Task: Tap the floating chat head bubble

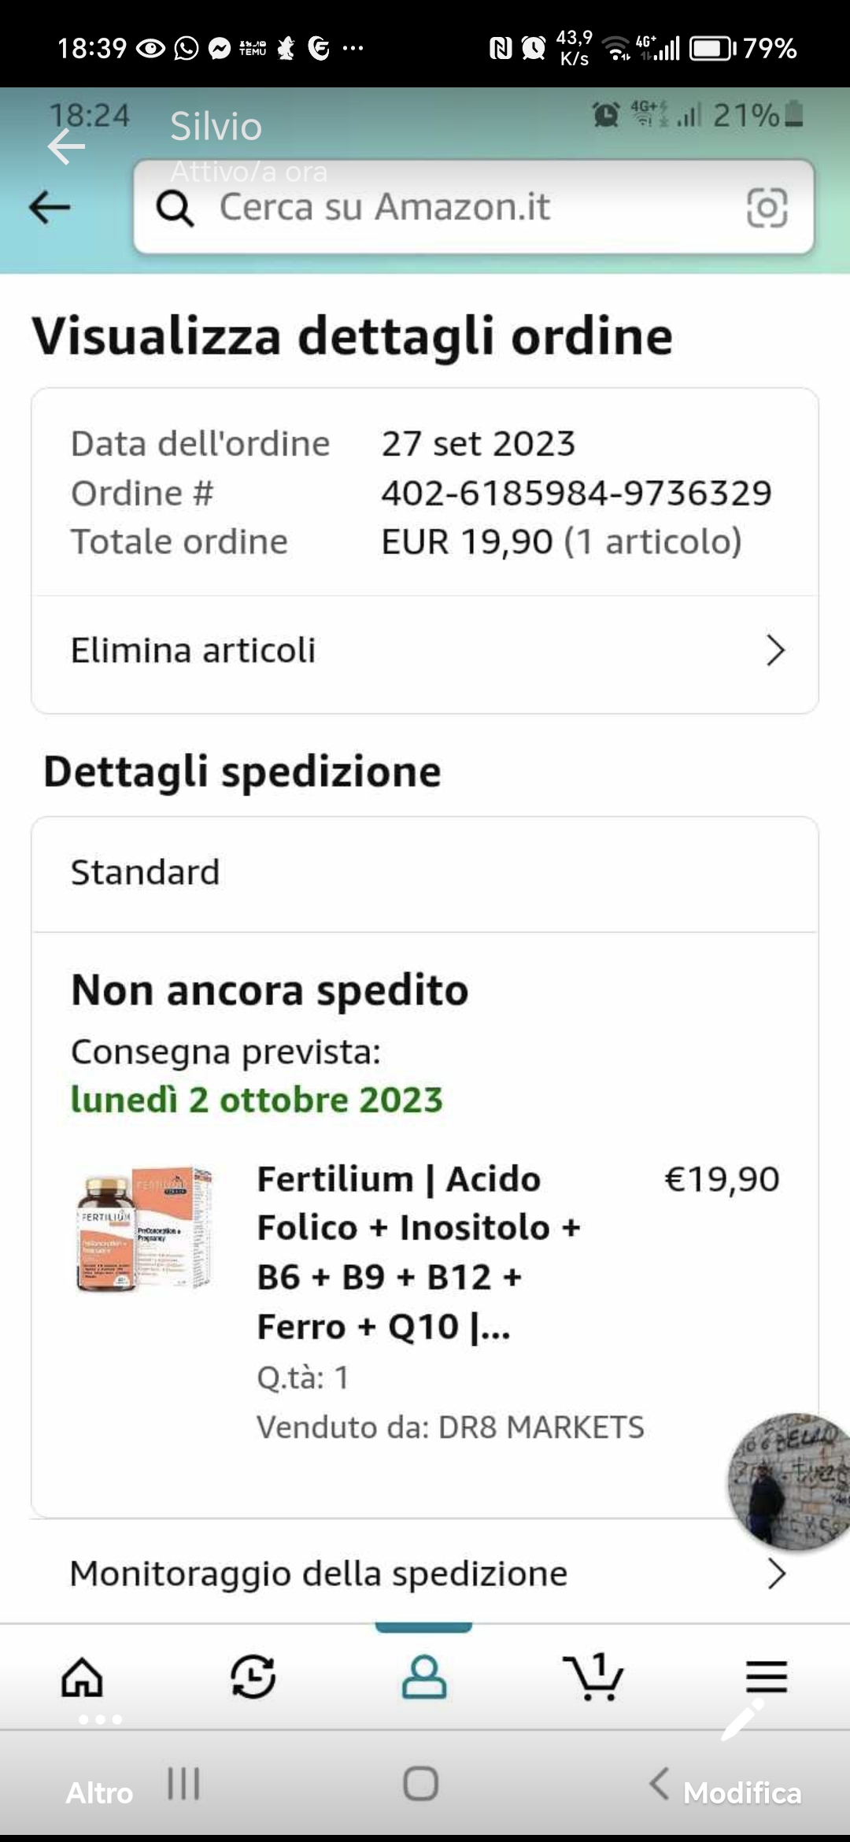Action: pyautogui.click(x=789, y=1481)
